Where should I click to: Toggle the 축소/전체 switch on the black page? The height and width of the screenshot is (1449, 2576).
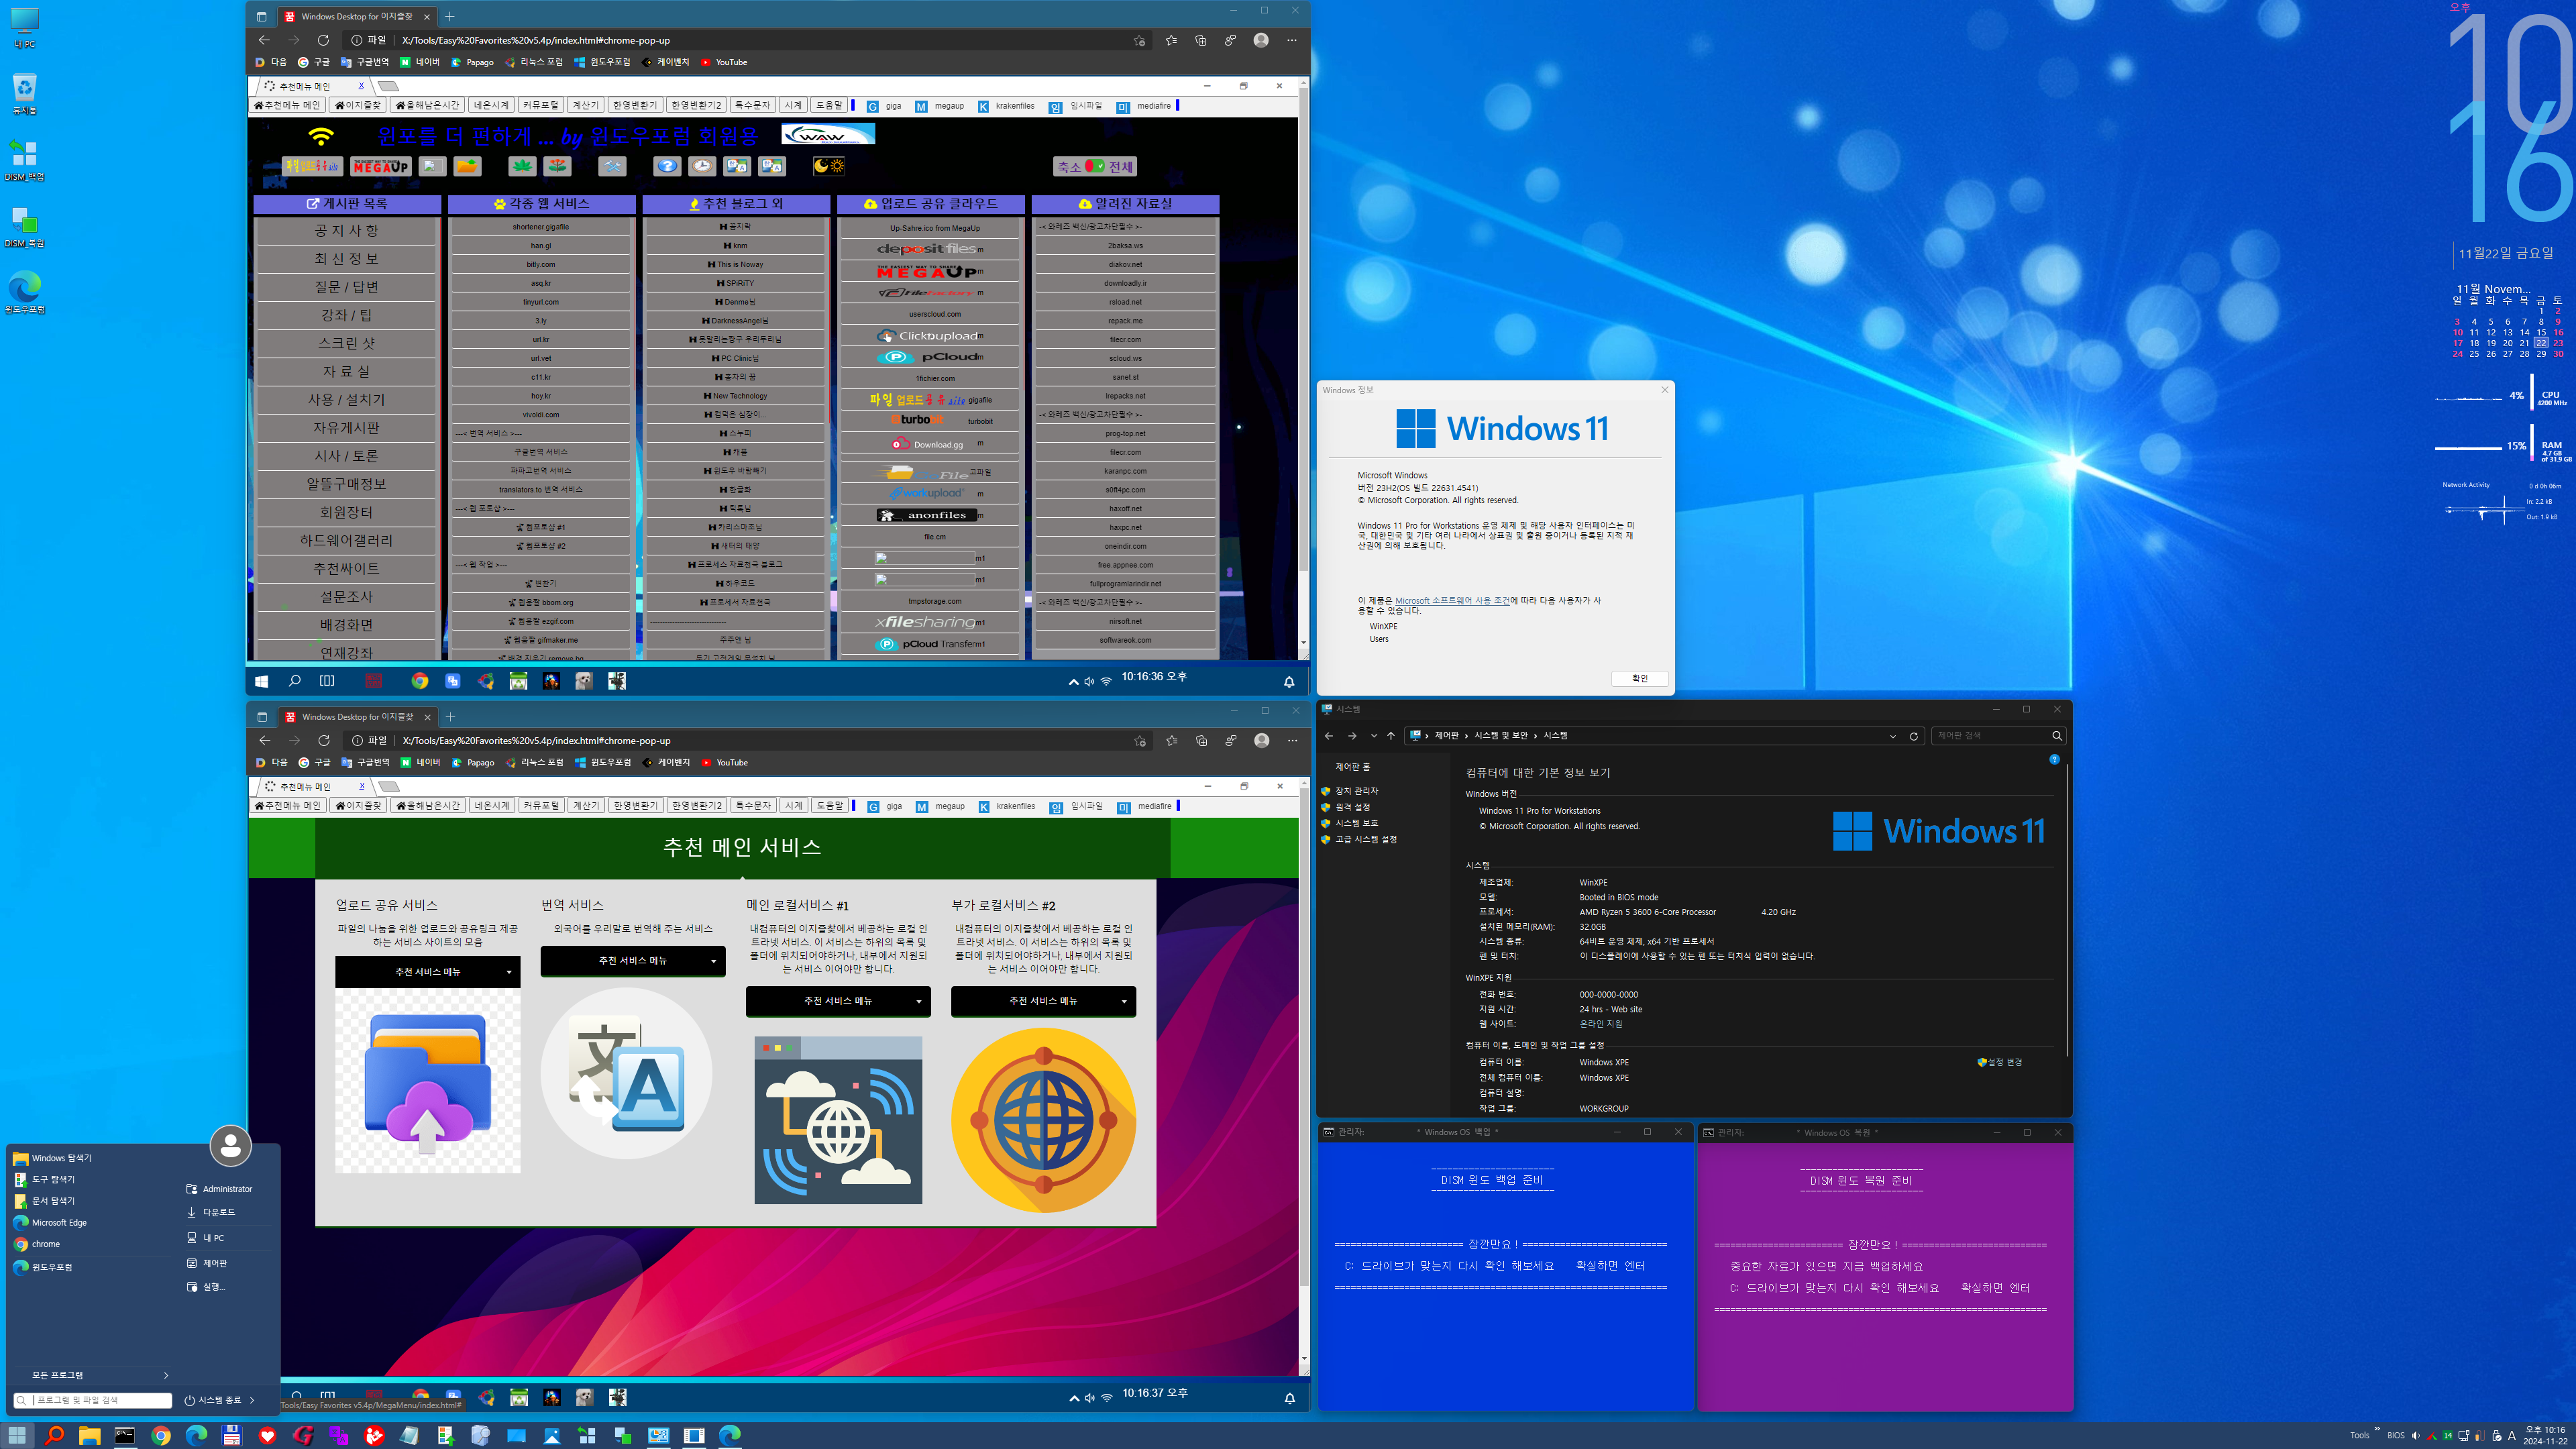pyautogui.click(x=1095, y=166)
